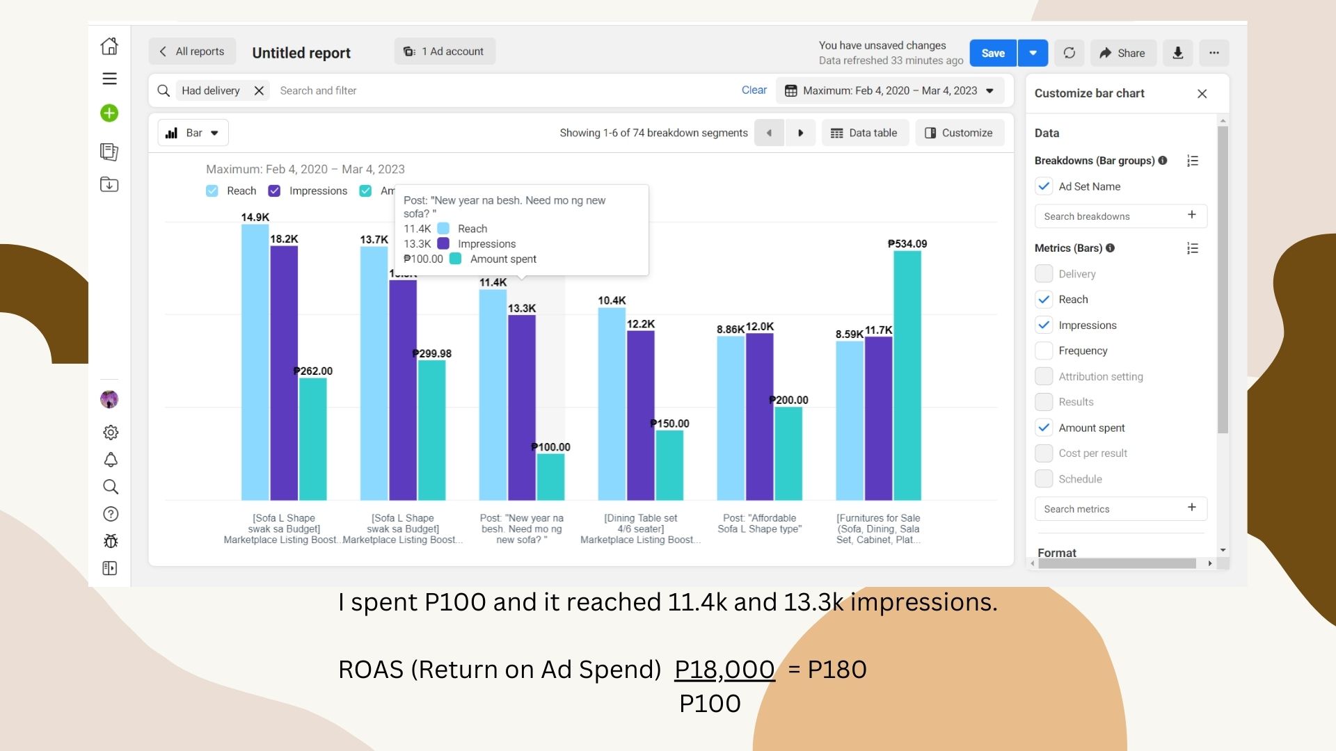The height and width of the screenshot is (751, 1336).
Task: Click the help question mark icon
Action: coord(110,514)
